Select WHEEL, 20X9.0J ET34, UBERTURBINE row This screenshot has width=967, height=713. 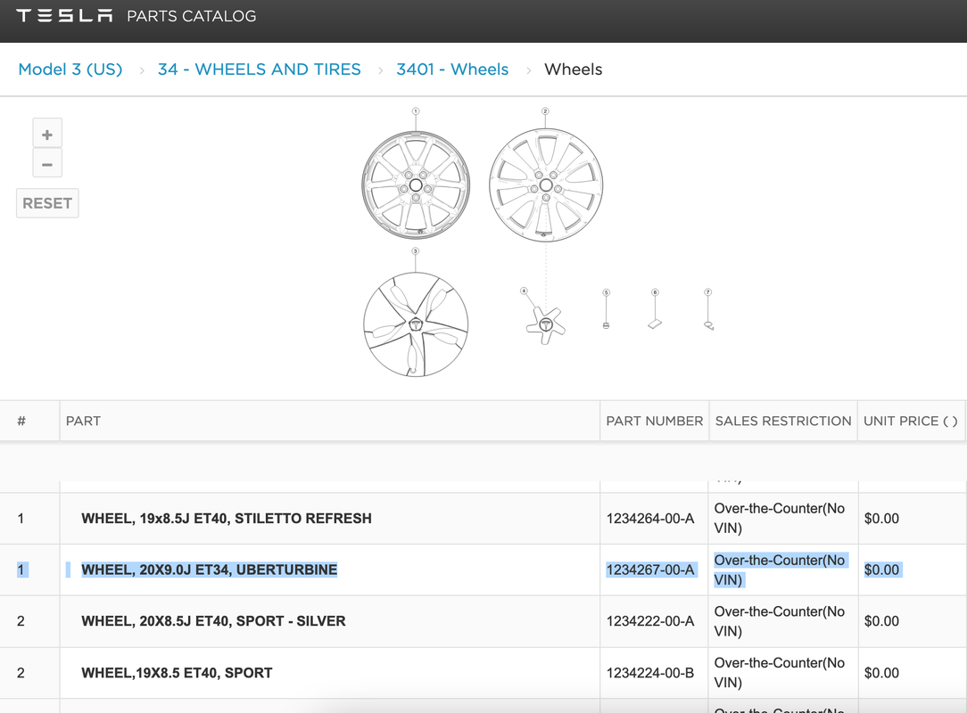[483, 570]
